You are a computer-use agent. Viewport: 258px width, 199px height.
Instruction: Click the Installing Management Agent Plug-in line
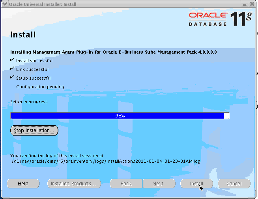(x=114, y=52)
